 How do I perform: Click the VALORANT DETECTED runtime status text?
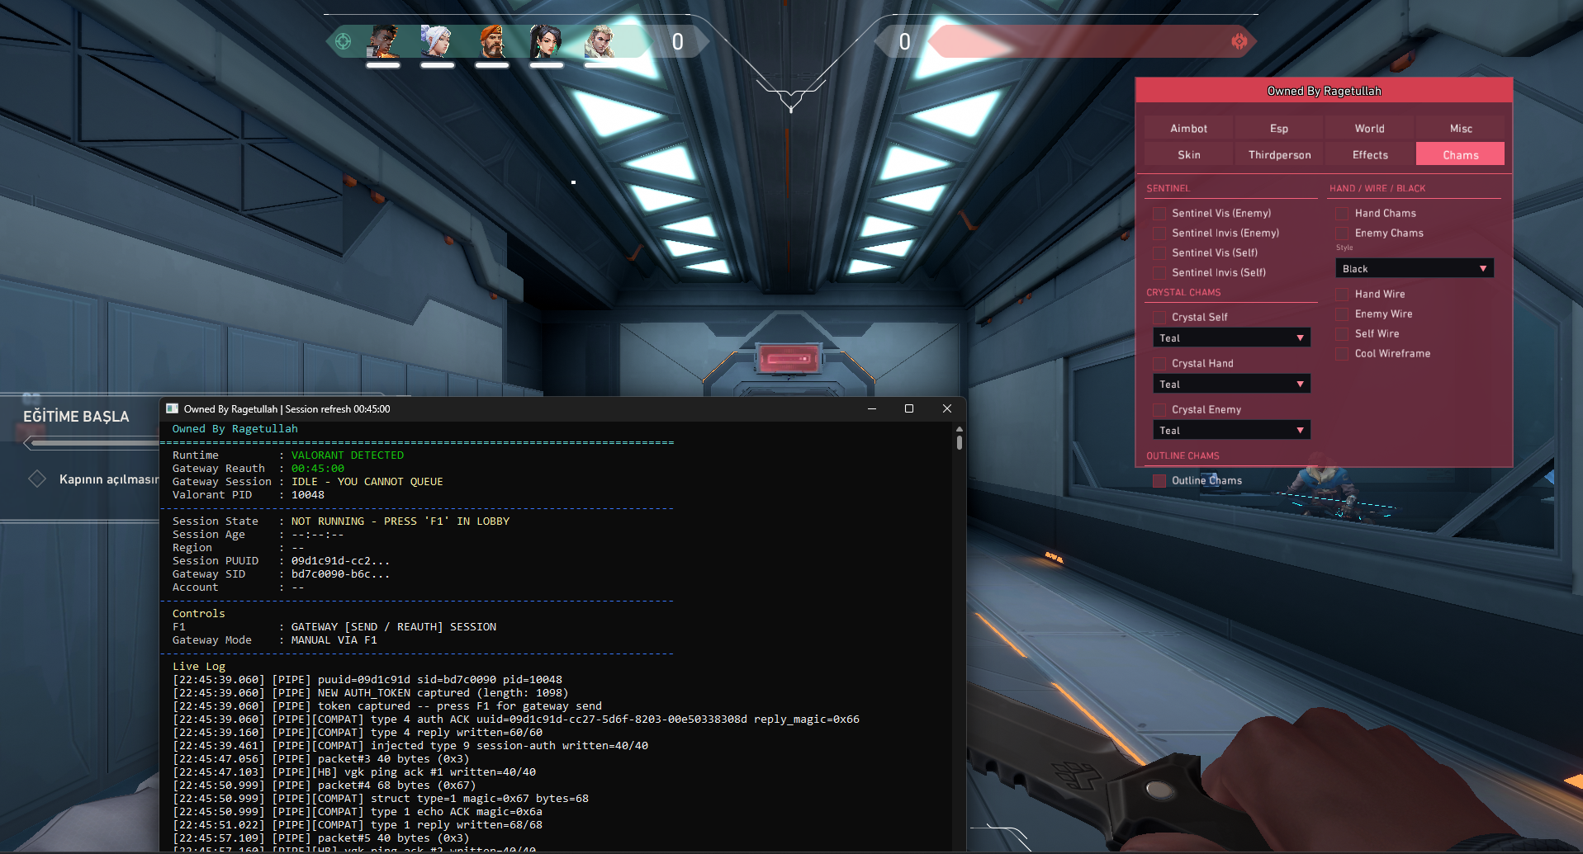pos(348,455)
